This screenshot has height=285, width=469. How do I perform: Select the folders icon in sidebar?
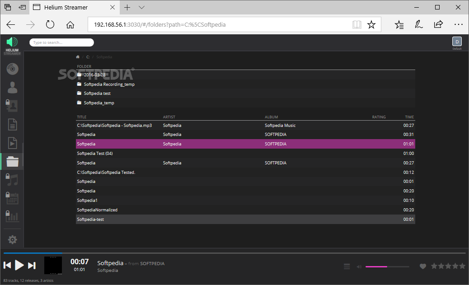[x=12, y=162]
